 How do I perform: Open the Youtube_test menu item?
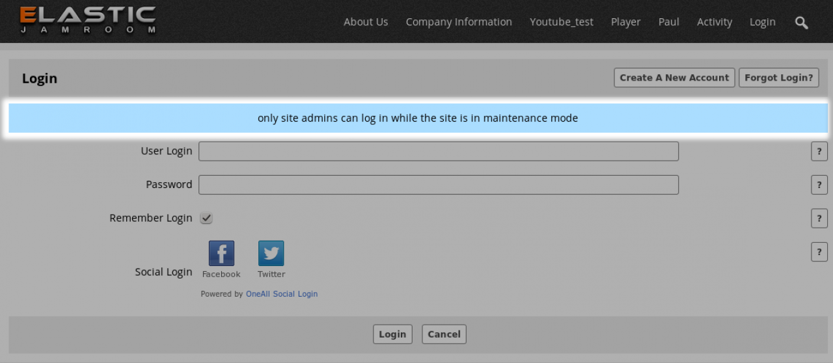click(x=561, y=22)
